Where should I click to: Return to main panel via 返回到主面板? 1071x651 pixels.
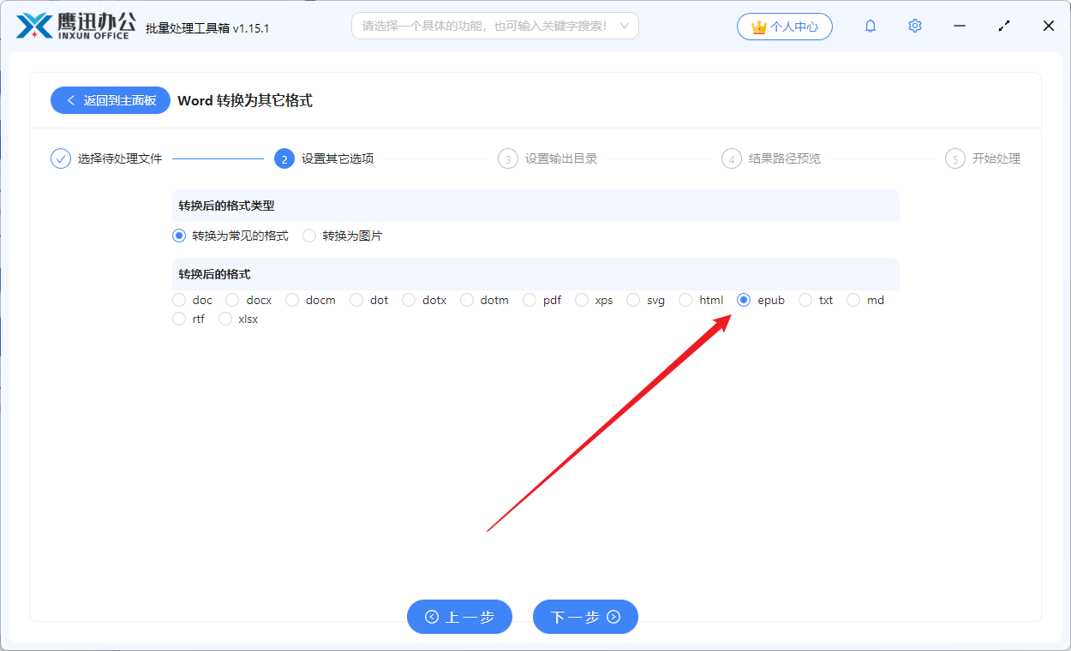pyautogui.click(x=111, y=100)
